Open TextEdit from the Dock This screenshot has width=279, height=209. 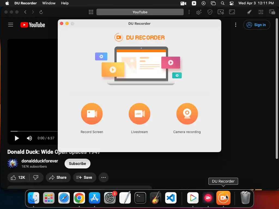tap(125, 198)
